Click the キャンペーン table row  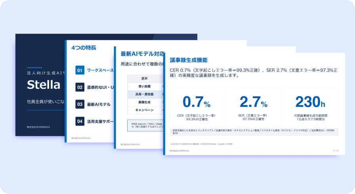(x=145, y=110)
